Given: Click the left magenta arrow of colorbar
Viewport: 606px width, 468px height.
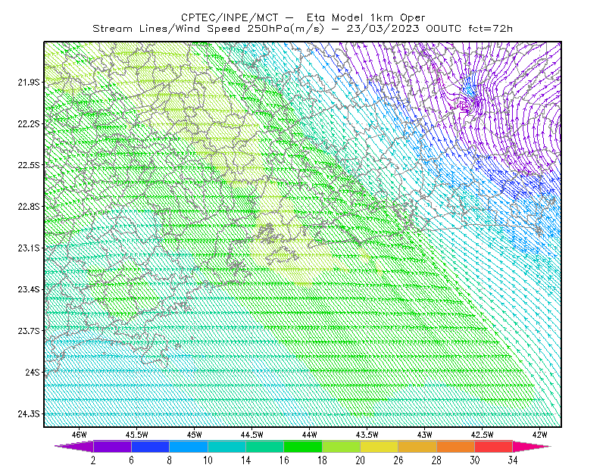Looking at the screenshot, I should [x=74, y=446].
